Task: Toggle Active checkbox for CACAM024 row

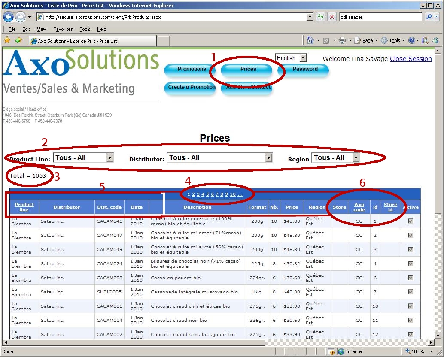Action: [411, 263]
